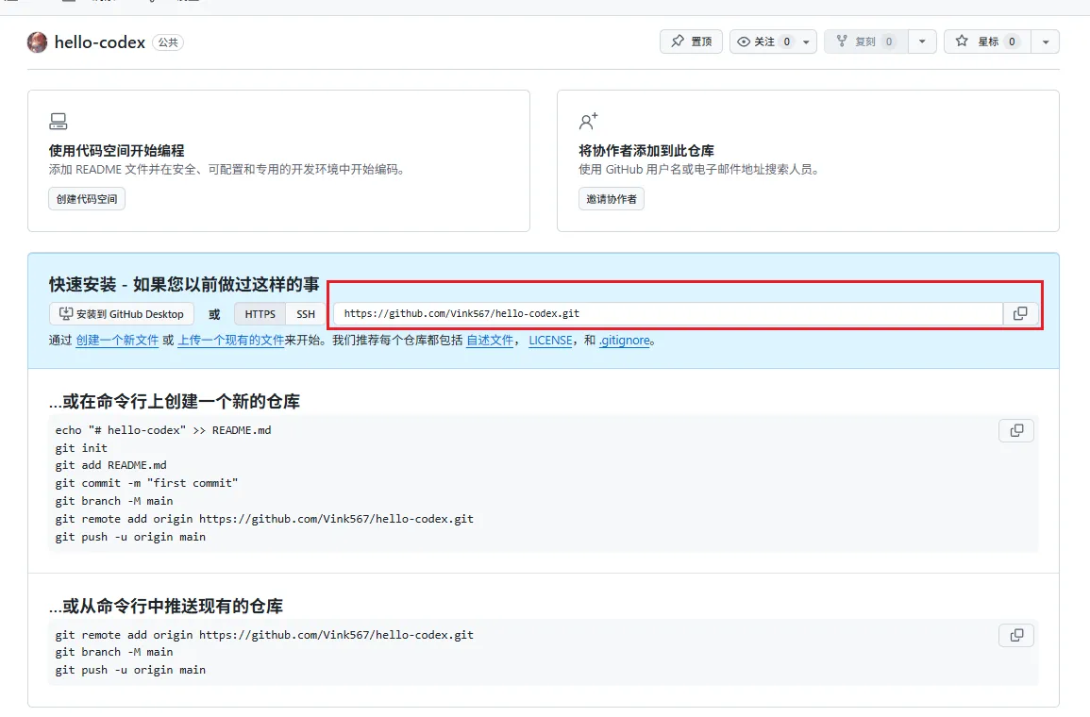The height and width of the screenshot is (717, 1090).
Task: Click the heading …或在命令行上创建一个新的仓库
Action: pyautogui.click(x=175, y=402)
